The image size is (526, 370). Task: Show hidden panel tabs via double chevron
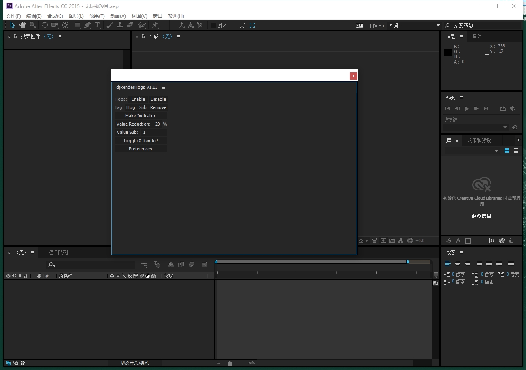pos(519,140)
